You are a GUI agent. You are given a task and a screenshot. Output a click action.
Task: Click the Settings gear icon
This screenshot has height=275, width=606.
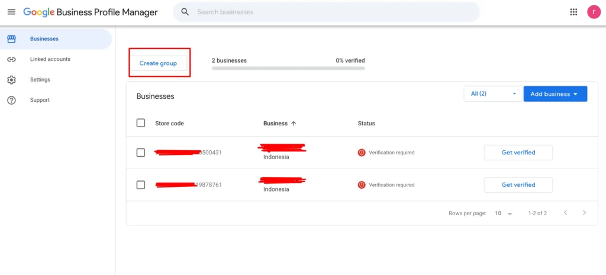point(12,80)
